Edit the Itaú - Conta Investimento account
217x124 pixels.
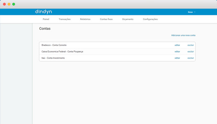pyautogui.click(x=177, y=58)
